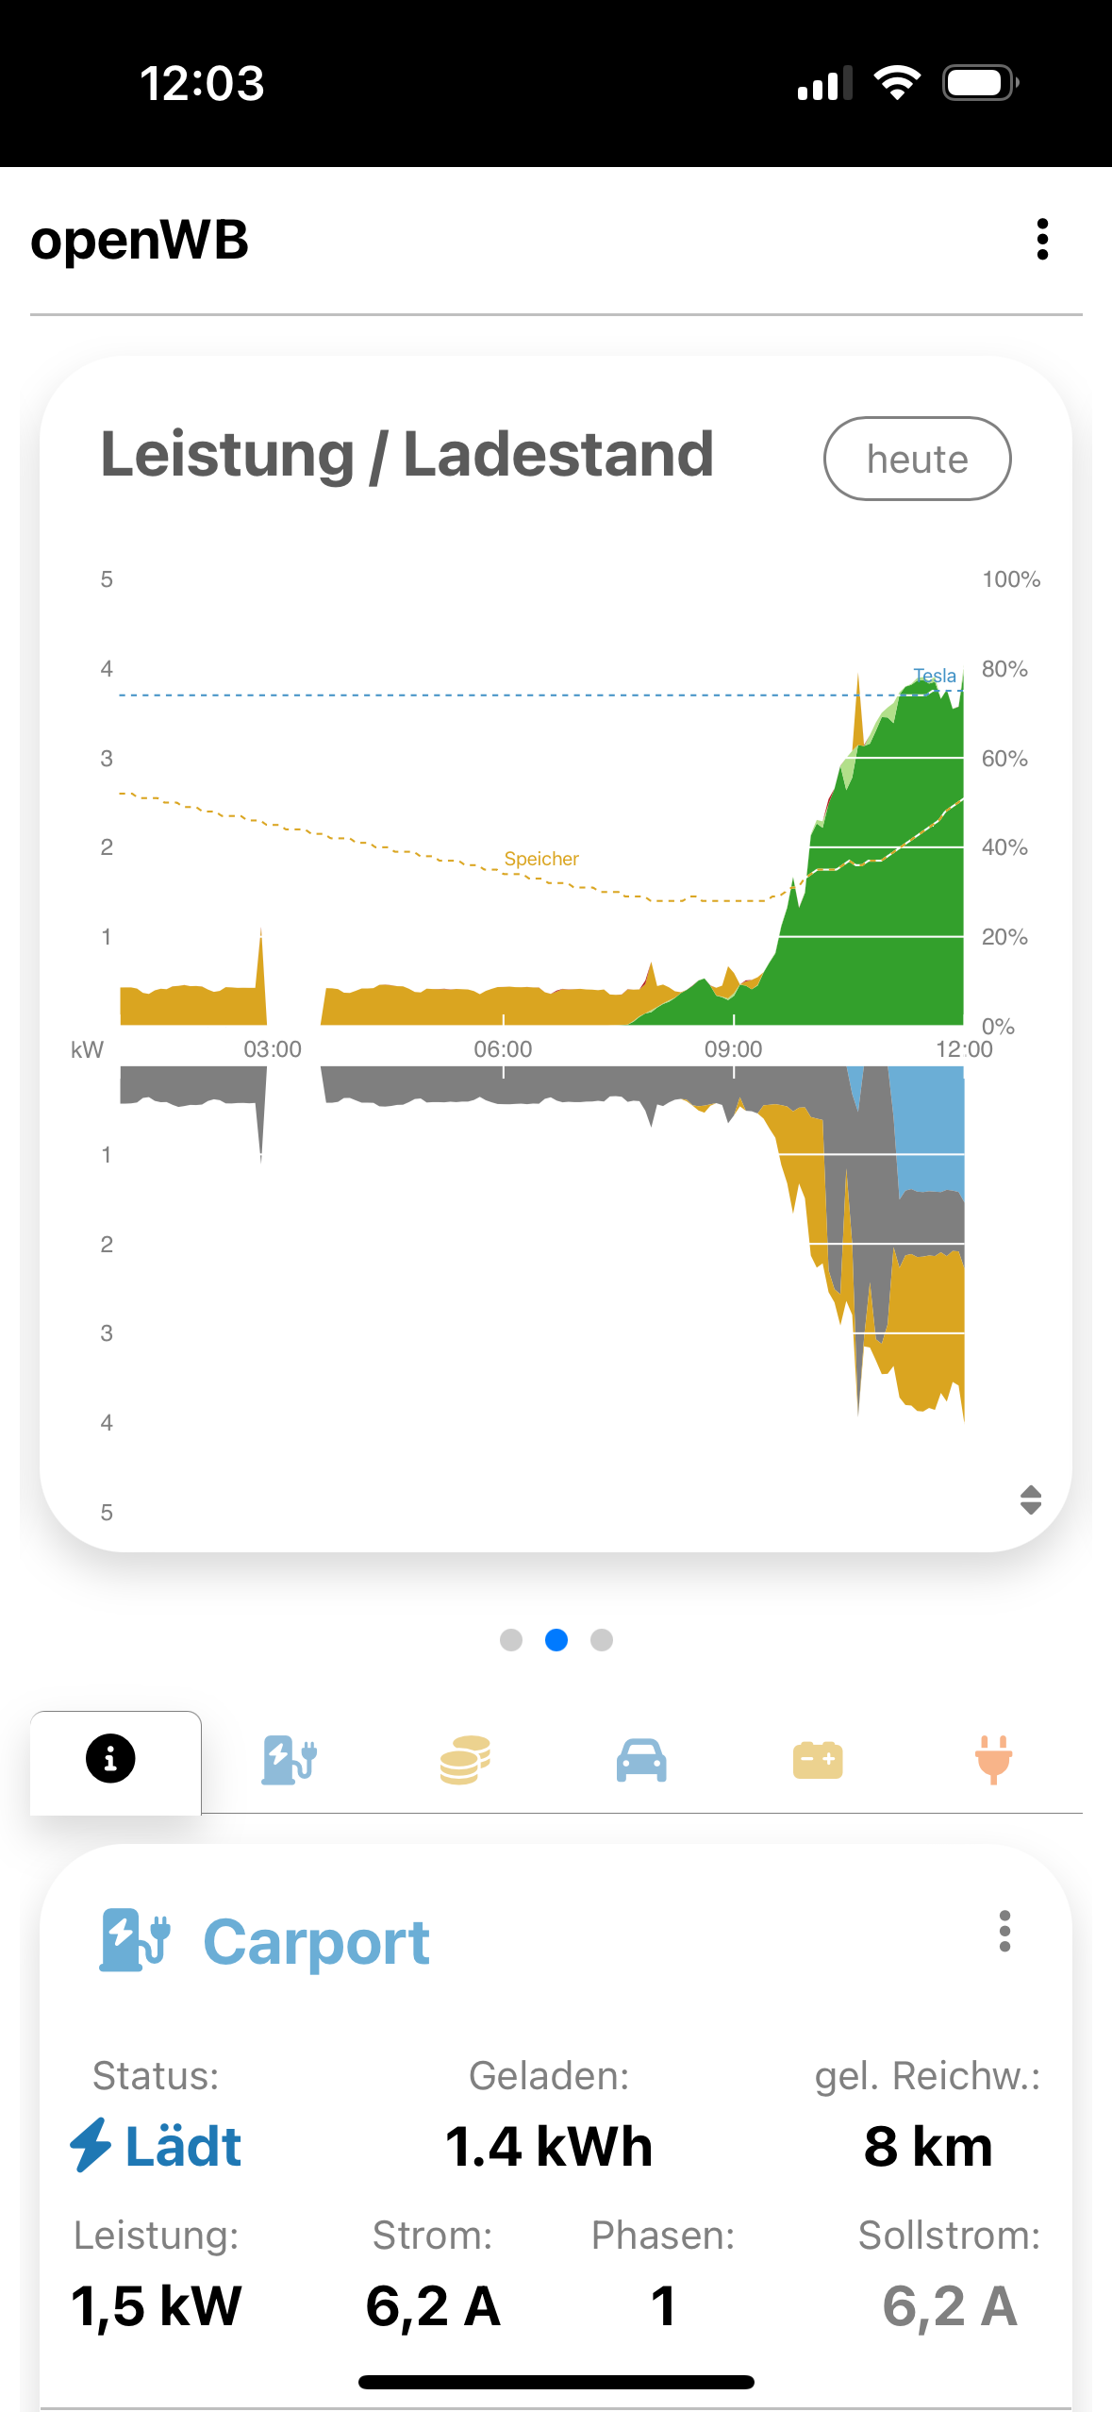
Task: Go to the third carousel page dot
Action: point(602,1640)
